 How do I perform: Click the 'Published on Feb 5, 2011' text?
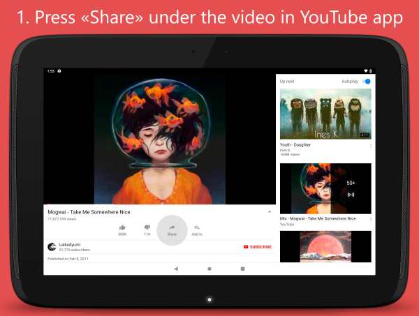(68, 259)
